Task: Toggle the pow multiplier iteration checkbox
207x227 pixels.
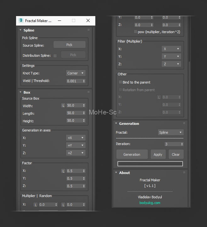Action: click(136, 32)
